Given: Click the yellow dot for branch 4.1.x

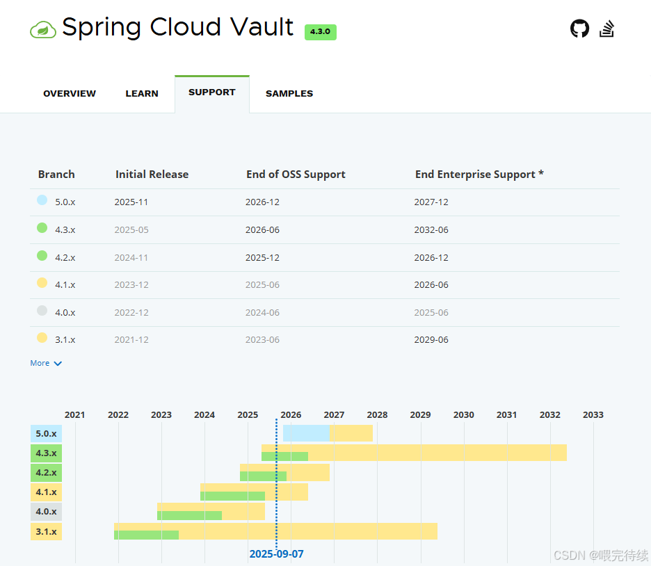Looking at the screenshot, I should coord(42,283).
